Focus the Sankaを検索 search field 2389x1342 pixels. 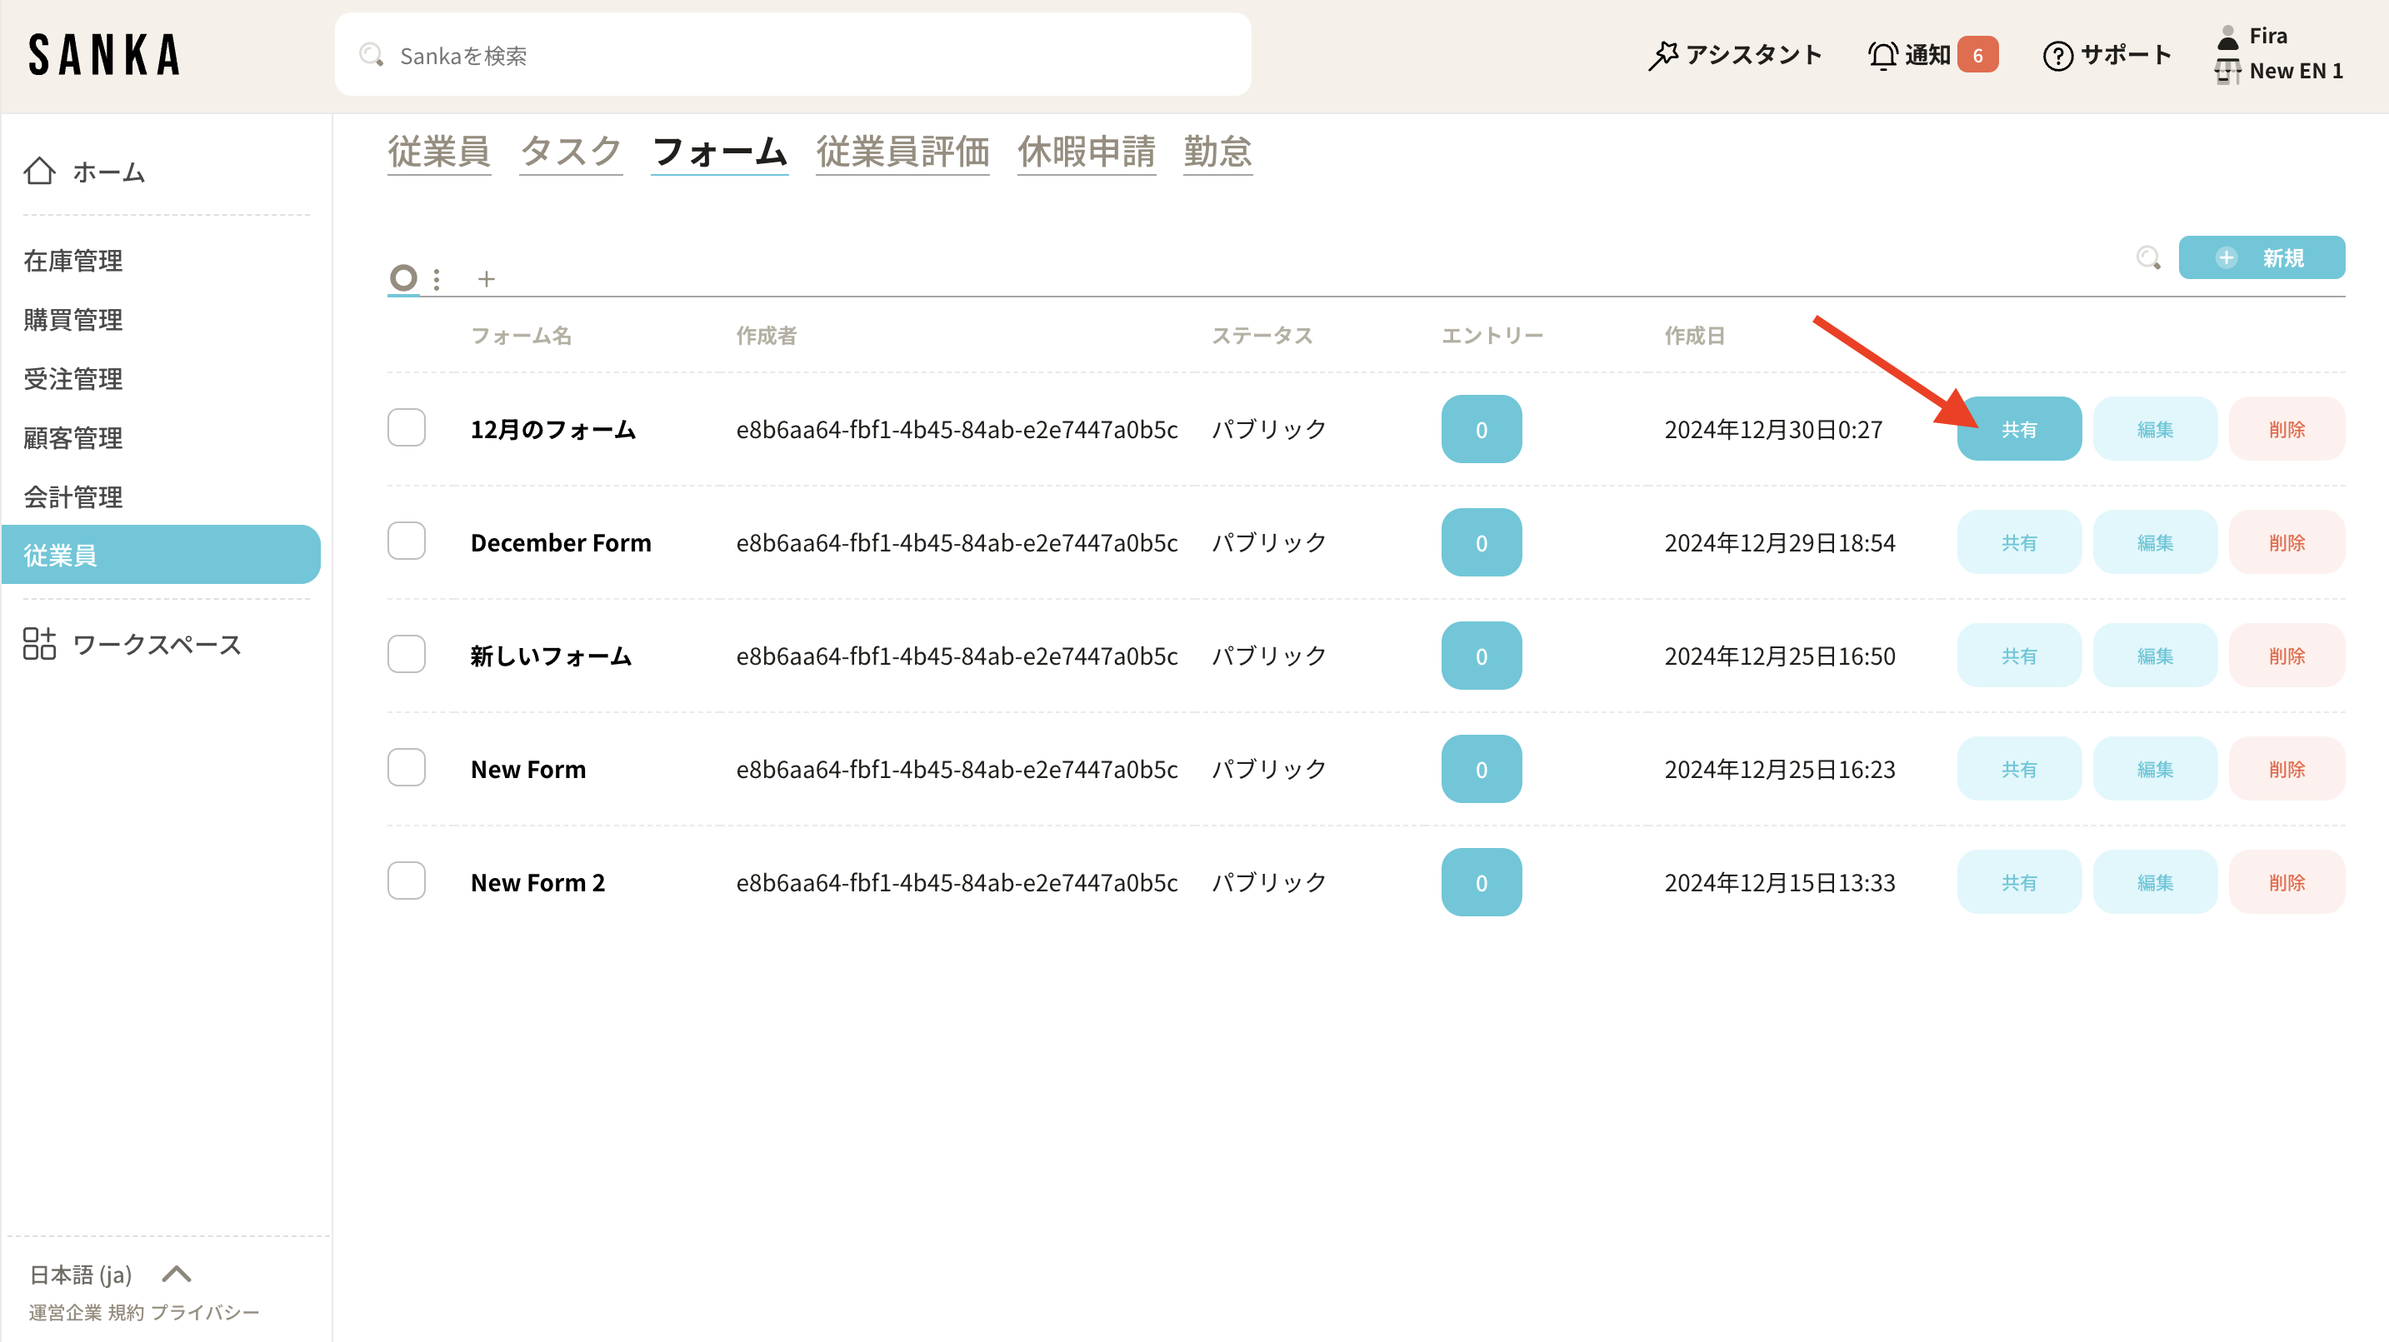click(793, 56)
